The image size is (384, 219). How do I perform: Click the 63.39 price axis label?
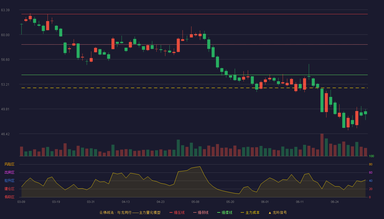[x=5, y=10]
